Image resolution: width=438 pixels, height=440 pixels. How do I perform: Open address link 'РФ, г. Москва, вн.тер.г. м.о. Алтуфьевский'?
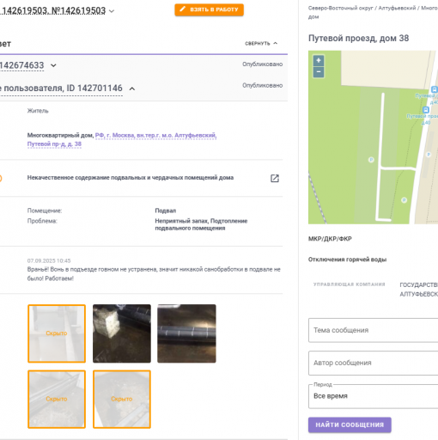coord(155,135)
